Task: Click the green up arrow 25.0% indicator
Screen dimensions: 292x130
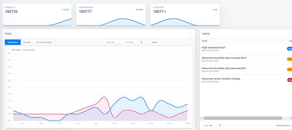Action: tap(65, 10)
